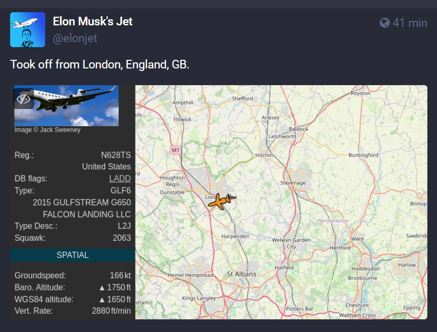Click the St Albans label on map

click(242, 274)
